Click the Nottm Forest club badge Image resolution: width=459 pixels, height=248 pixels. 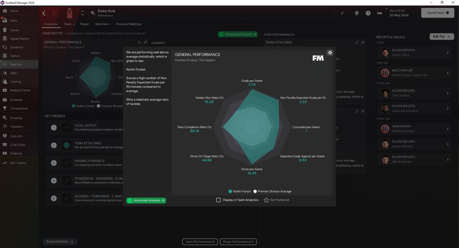(x=70, y=13)
